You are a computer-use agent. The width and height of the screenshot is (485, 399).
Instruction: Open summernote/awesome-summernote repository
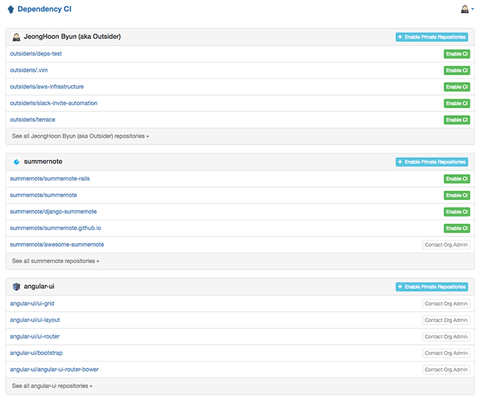57,244
